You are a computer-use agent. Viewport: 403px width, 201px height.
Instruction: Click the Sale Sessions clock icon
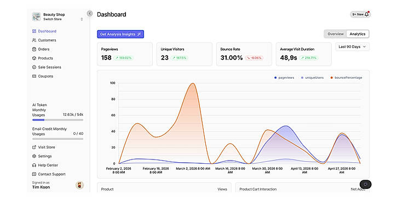[x=34, y=67]
